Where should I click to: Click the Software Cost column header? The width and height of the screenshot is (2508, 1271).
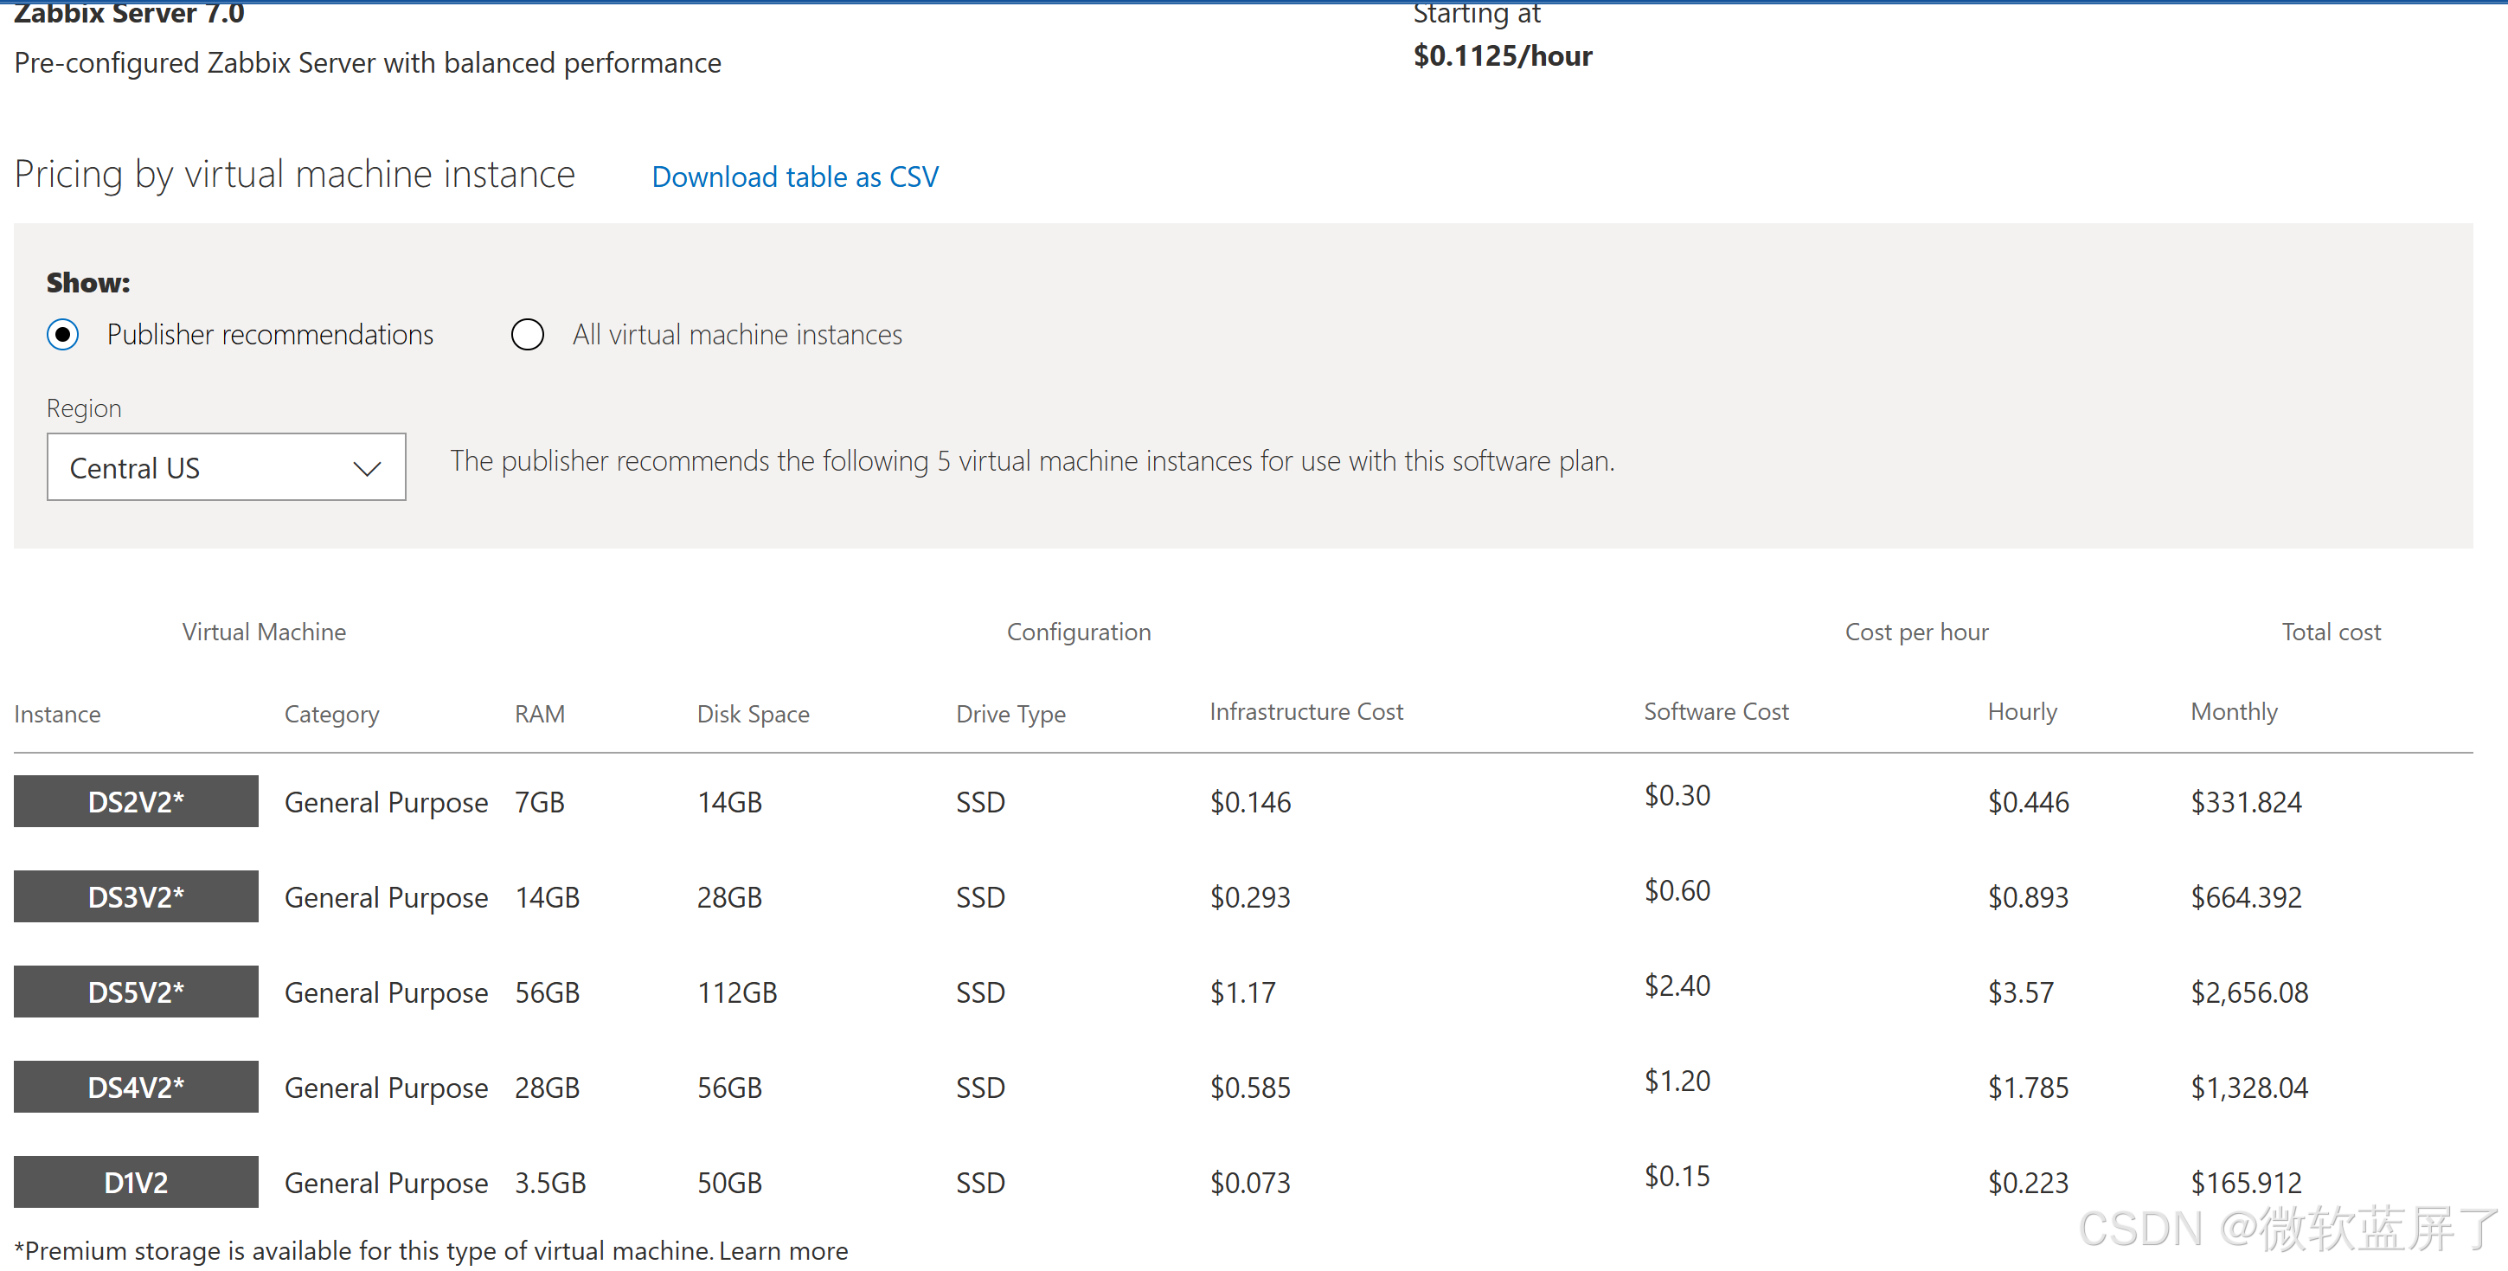tap(1716, 712)
